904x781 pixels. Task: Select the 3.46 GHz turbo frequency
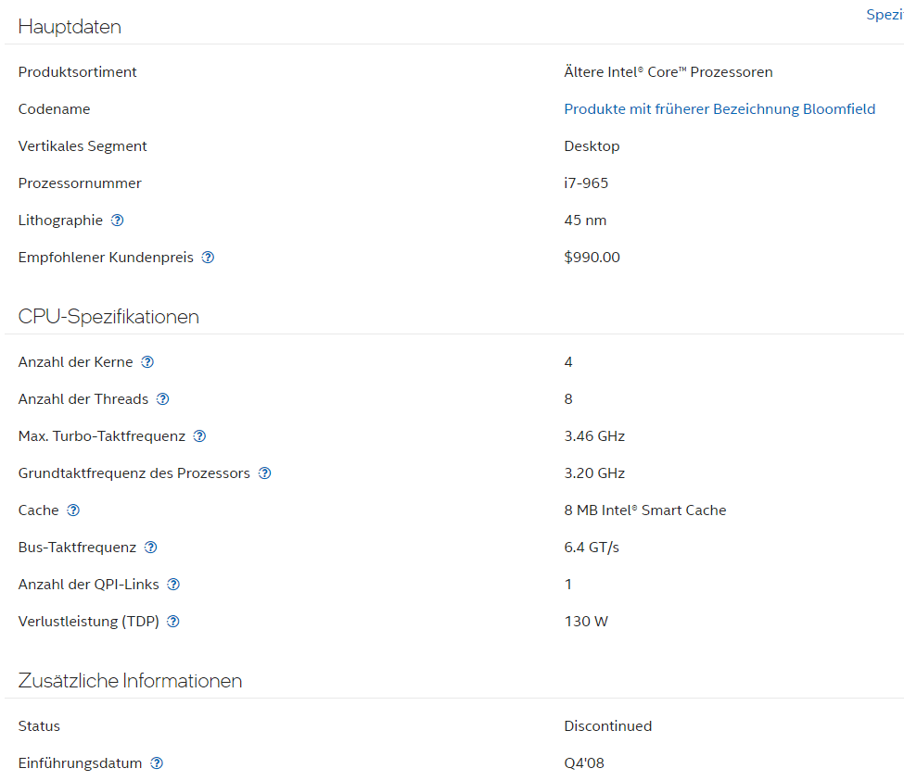click(594, 436)
